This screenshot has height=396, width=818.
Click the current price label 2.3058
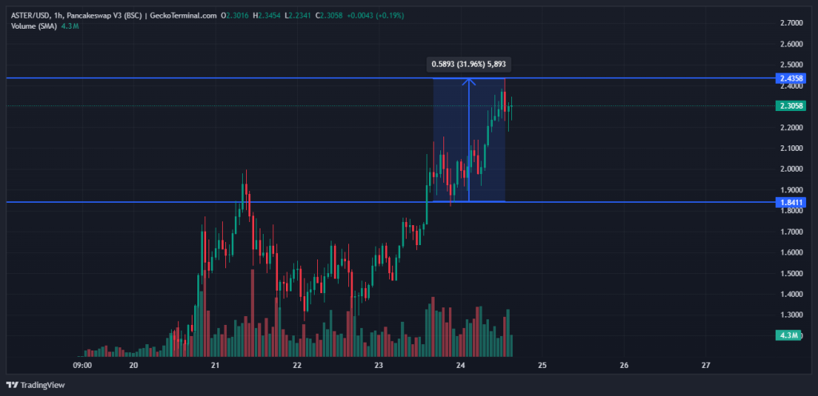(791, 105)
